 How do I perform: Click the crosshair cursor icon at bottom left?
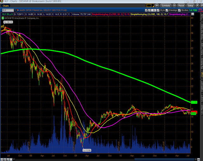2,159
